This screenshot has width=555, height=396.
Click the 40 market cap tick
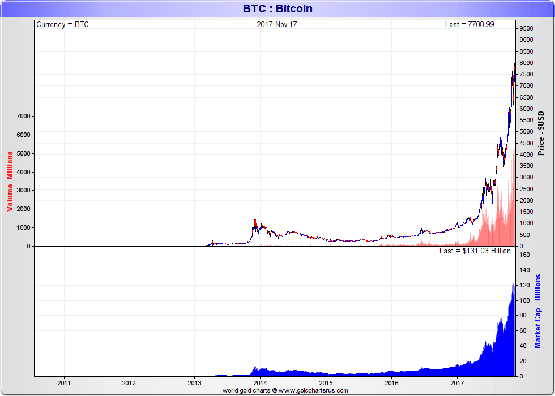coord(523,346)
